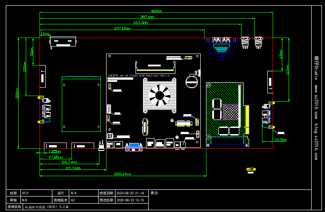Click the hard drive outline on left

pyautogui.click(x=81, y=104)
